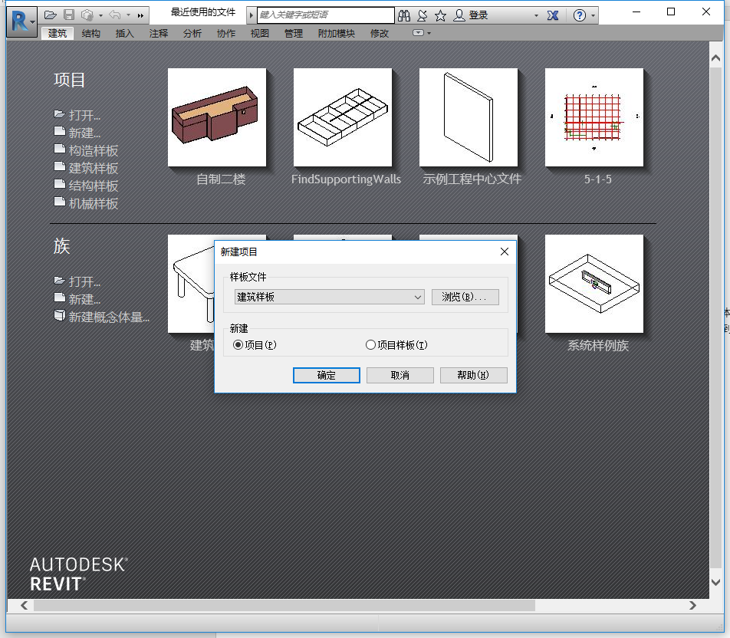Open the 视图 ribbon tab
This screenshot has width=730, height=638.
(x=260, y=33)
